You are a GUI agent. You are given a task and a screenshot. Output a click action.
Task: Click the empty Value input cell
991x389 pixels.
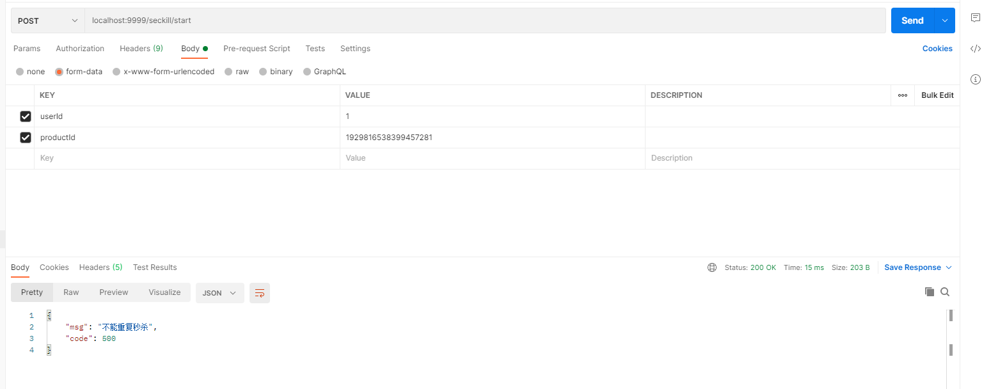tap(493, 158)
